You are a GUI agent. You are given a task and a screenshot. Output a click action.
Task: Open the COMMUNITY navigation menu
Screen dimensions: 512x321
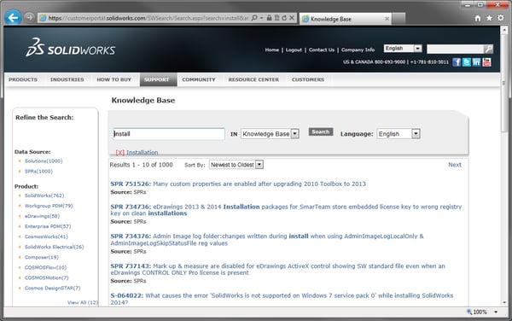(199, 79)
